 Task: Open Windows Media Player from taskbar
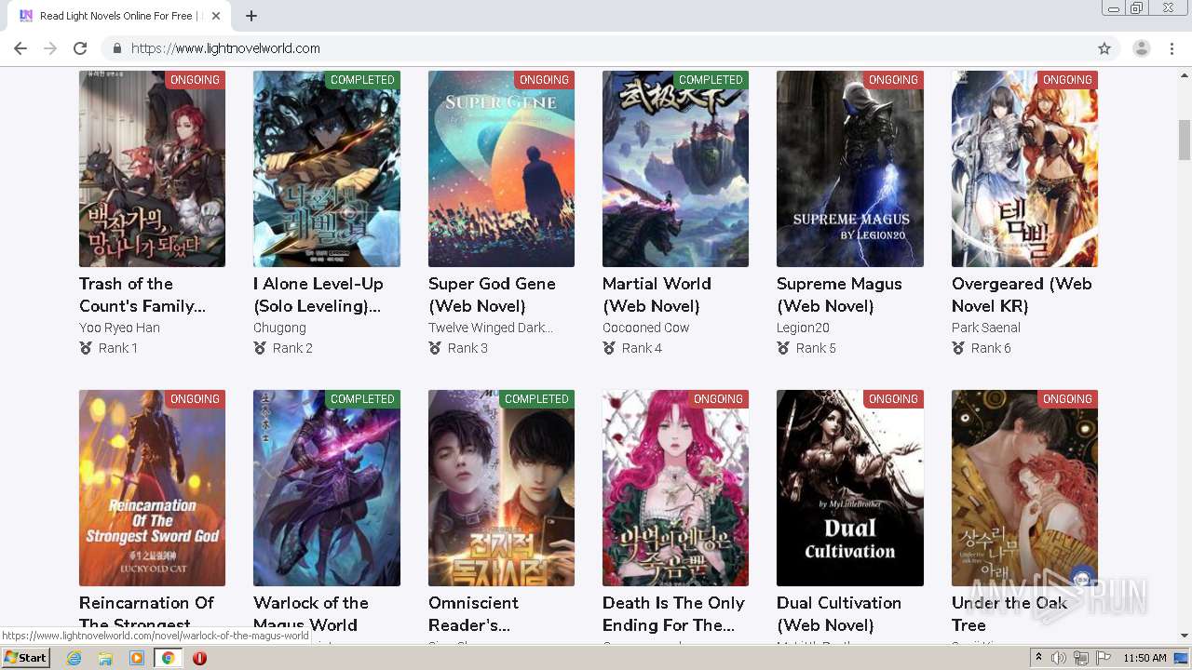[x=137, y=658]
